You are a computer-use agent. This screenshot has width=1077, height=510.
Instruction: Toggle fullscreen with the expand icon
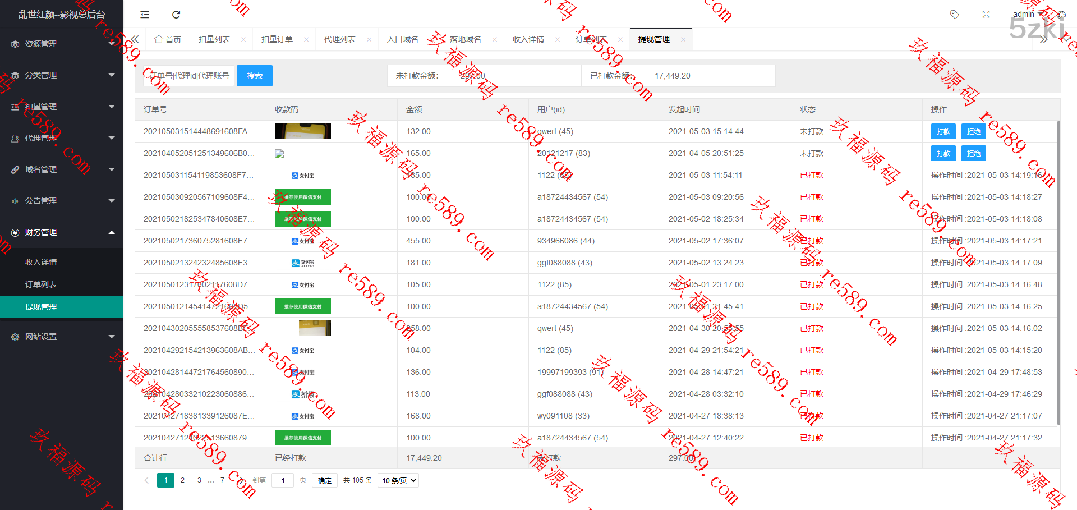click(986, 15)
